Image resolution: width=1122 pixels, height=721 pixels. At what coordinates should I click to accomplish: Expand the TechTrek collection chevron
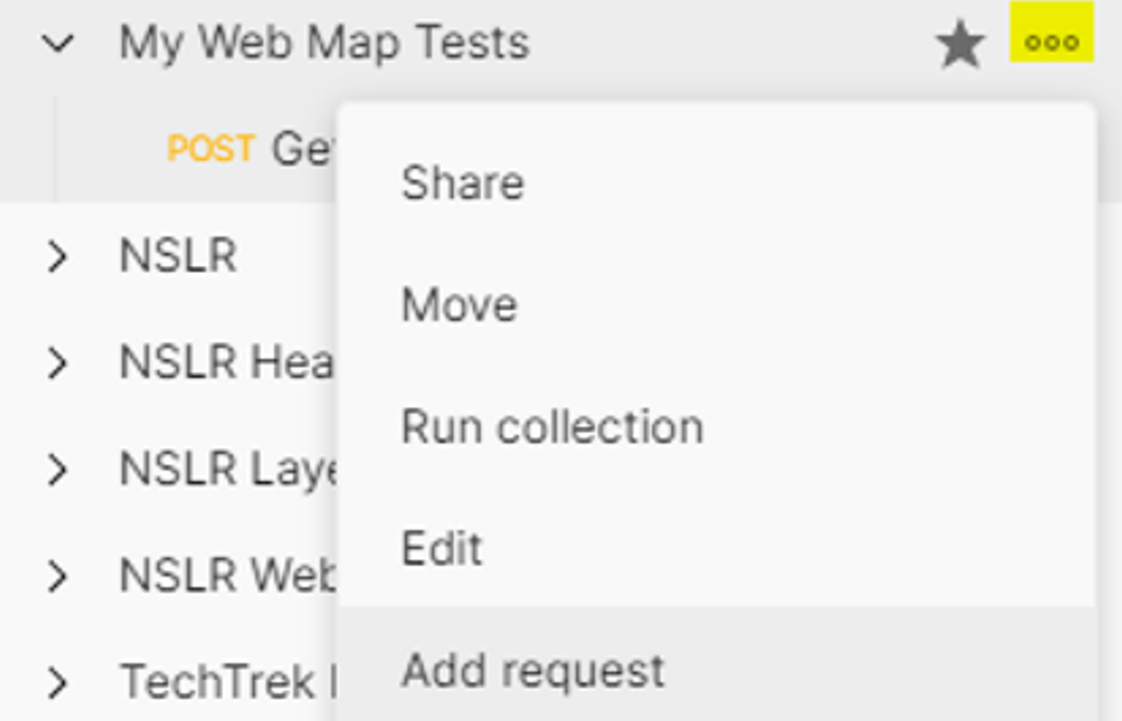coord(58,683)
